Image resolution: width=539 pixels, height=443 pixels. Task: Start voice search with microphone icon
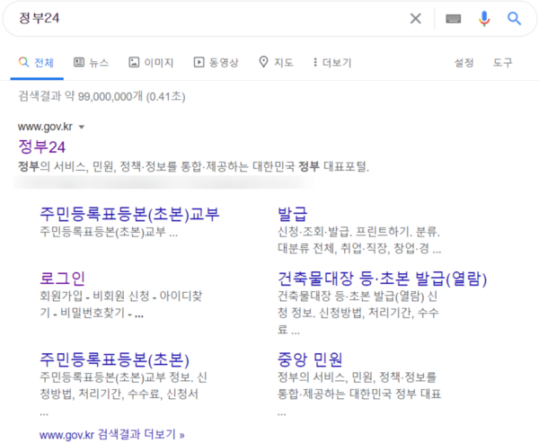point(484,18)
